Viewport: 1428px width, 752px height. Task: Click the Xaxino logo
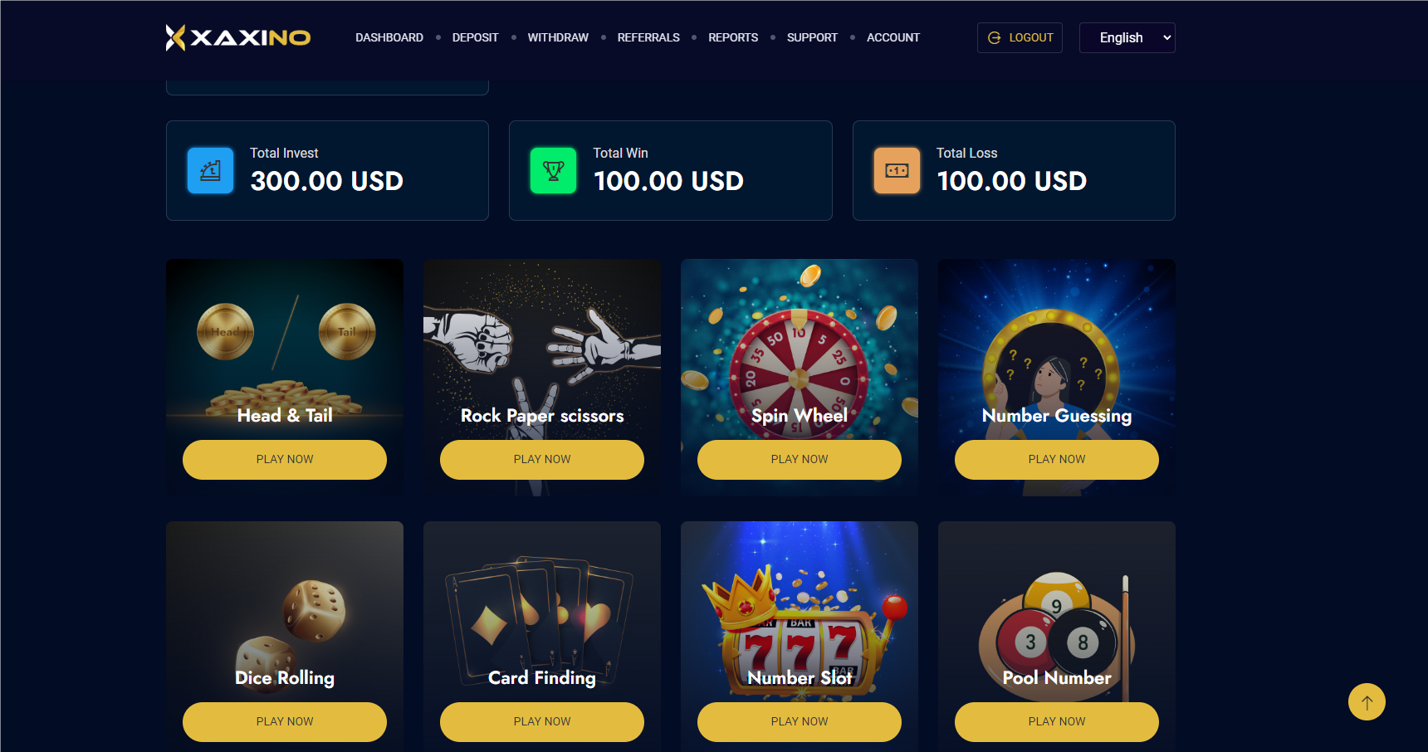click(238, 37)
